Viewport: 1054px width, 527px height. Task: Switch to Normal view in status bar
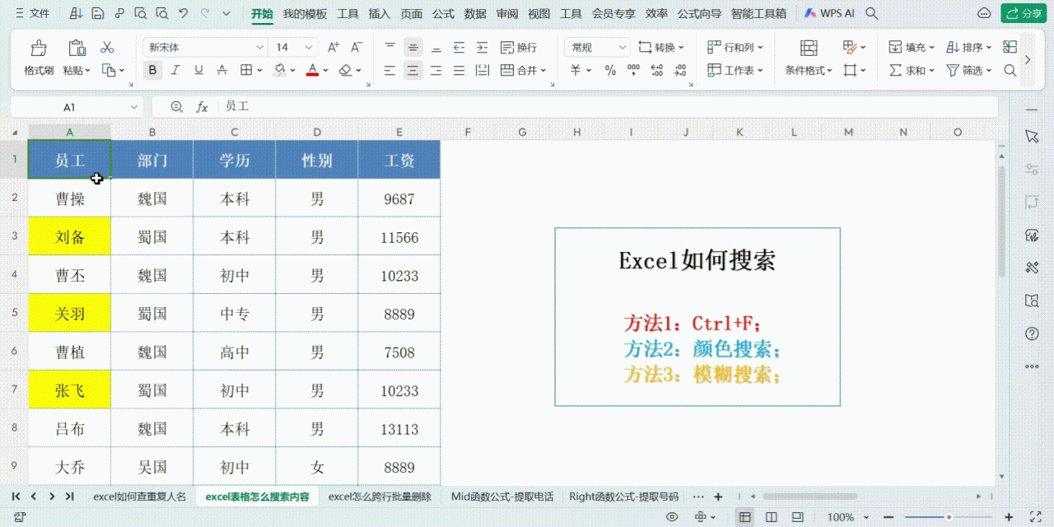(745, 517)
